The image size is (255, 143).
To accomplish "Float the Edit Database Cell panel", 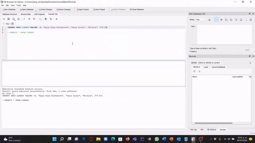I will (x=250, y=14).
